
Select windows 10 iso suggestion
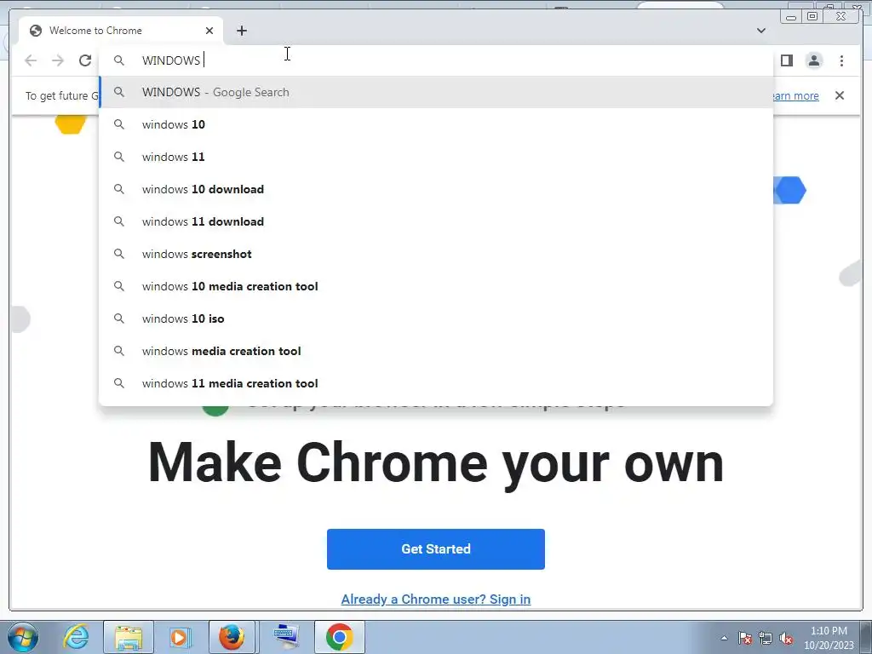(436, 318)
